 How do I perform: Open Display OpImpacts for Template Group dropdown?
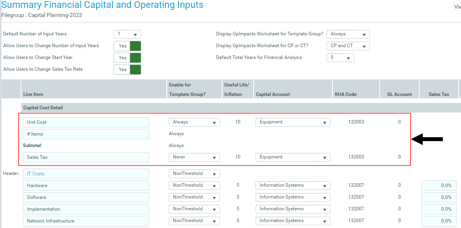(348, 34)
